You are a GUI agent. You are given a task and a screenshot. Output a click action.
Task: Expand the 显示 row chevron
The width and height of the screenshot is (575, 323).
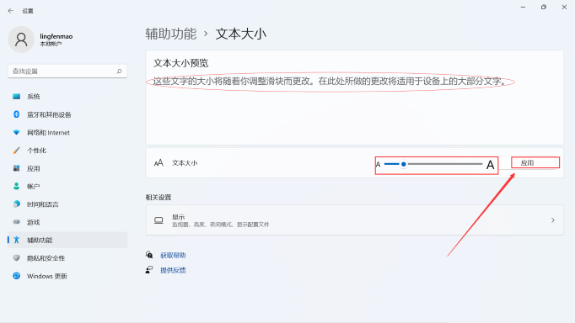click(552, 220)
